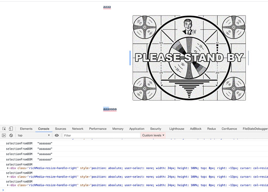Image resolution: width=268 pixels, height=192 pixels.
Task: Open the Redux tab
Action: pyautogui.click(x=212, y=129)
